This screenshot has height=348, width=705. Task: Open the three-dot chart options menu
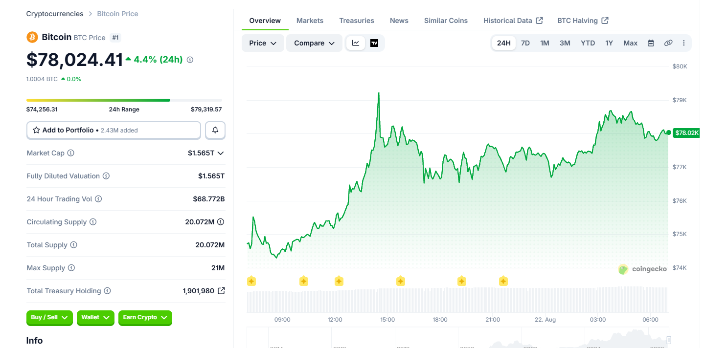[x=684, y=43]
